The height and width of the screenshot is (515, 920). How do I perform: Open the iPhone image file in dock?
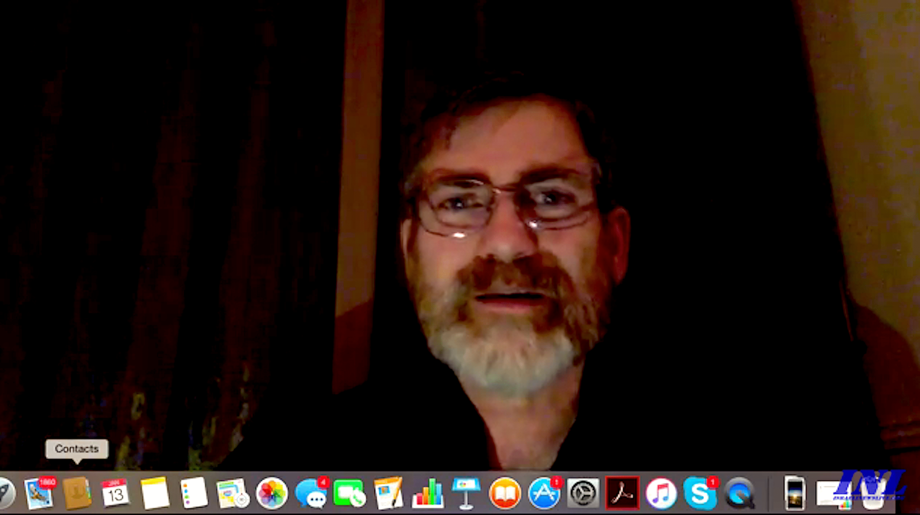(794, 493)
